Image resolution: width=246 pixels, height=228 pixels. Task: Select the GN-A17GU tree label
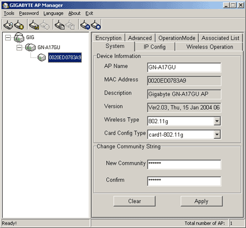(x=49, y=47)
